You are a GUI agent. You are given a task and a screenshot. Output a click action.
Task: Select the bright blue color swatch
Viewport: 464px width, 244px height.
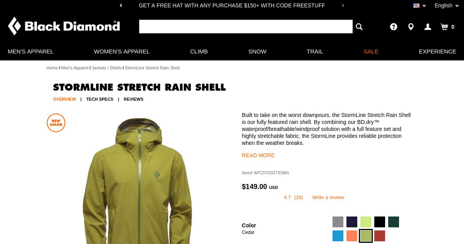(x=338, y=236)
